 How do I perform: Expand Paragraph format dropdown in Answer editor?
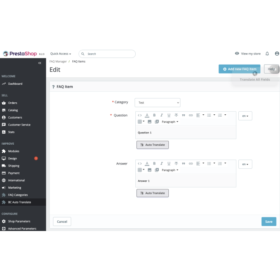(x=170, y=170)
